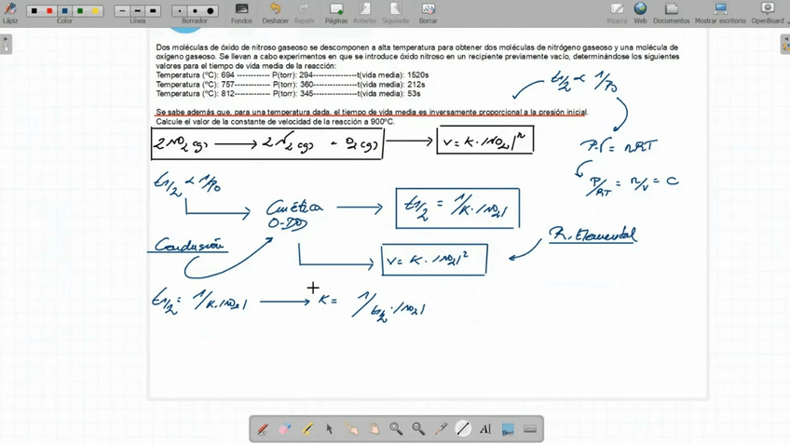This screenshot has height=444, width=790.
Task: Choose the thin line width
Action: [x=122, y=10]
